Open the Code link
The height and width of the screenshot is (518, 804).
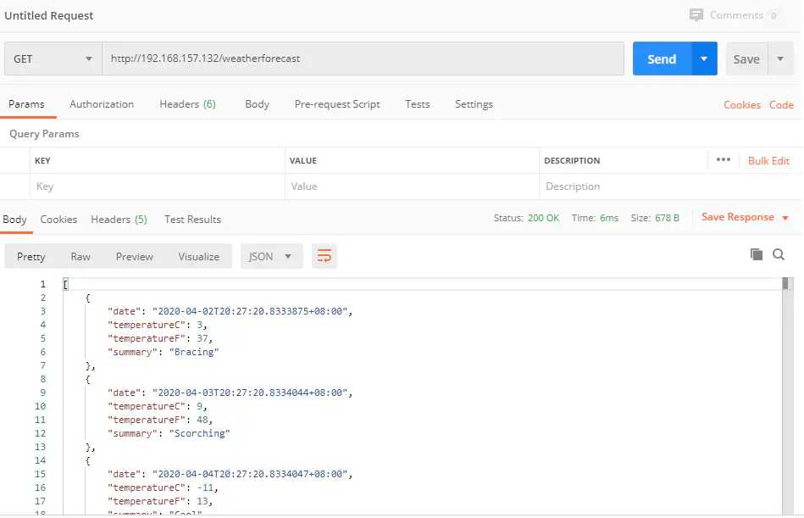[x=781, y=104]
